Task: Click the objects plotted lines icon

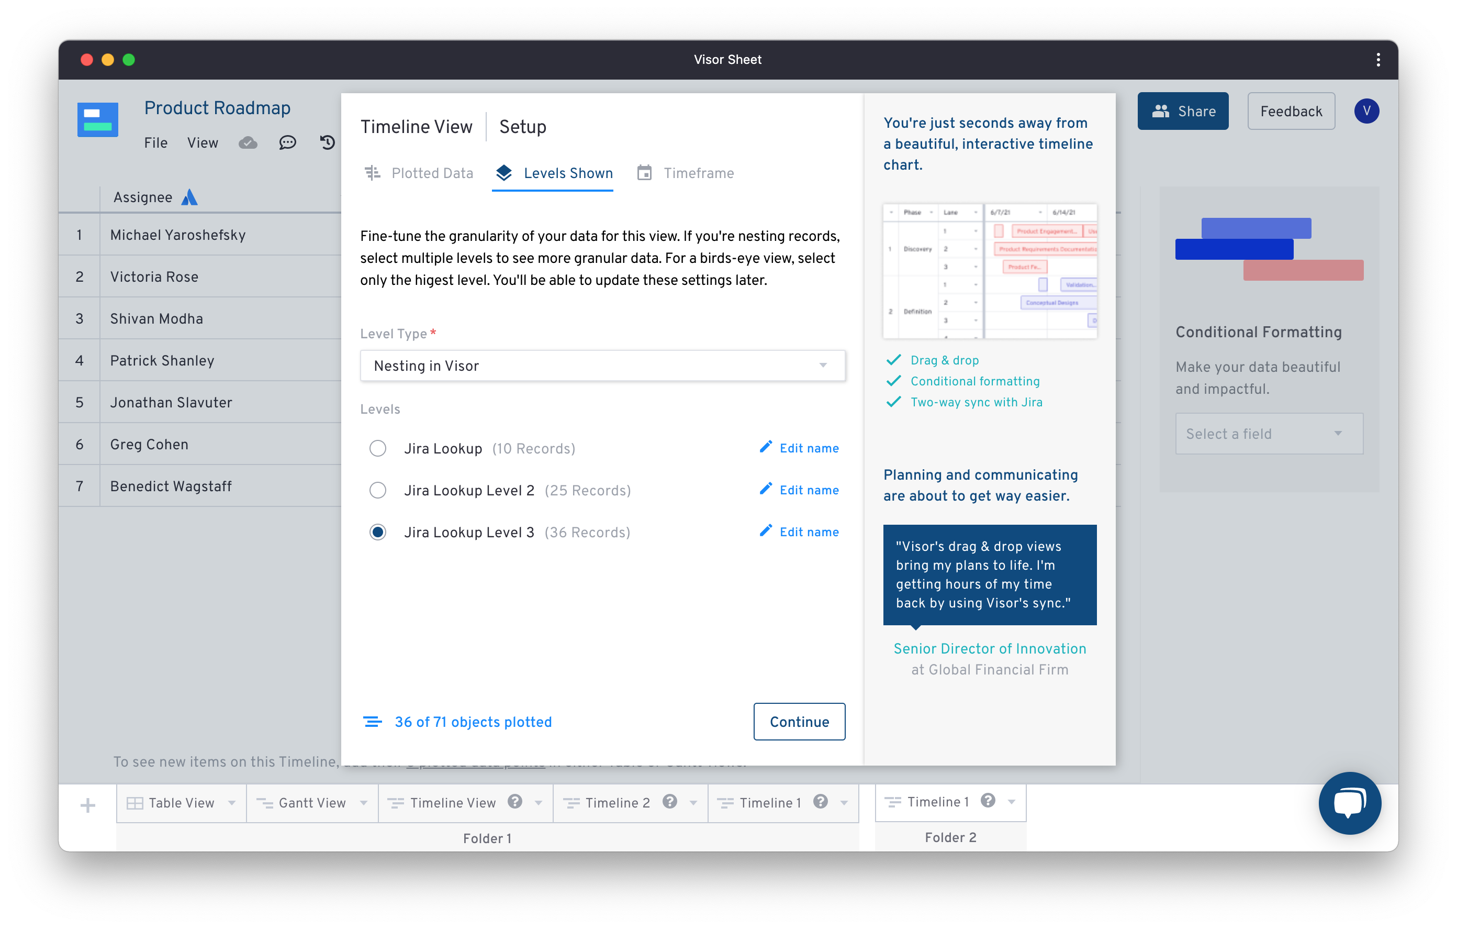Action: [x=373, y=722]
